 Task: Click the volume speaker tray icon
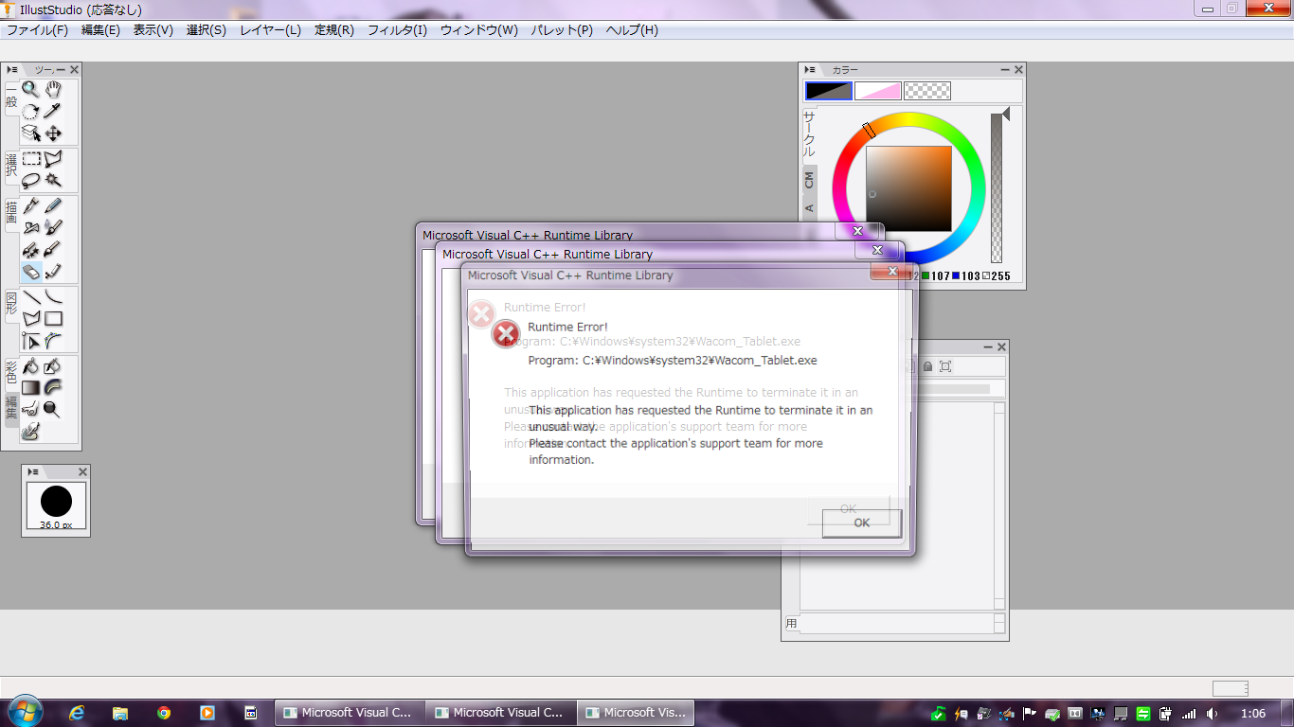tap(1212, 714)
